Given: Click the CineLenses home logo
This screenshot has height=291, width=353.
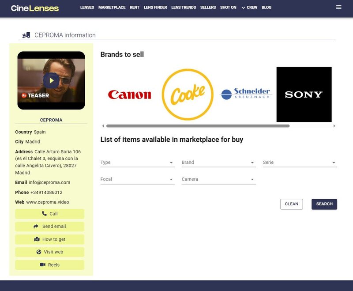Looking at the screenshot, I should point(35,8).
